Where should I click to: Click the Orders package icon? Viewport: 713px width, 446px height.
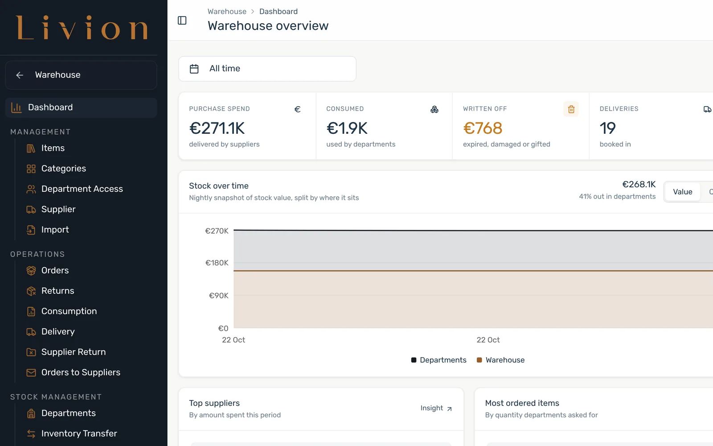coord(31,271)
